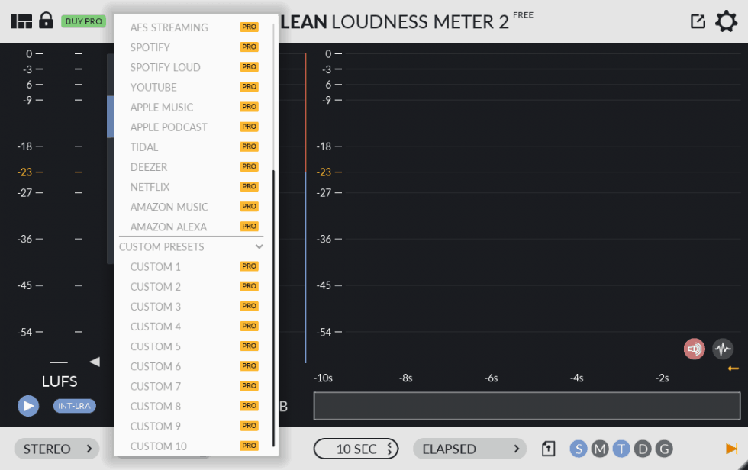Toggle the red speaker loudness icon
This screenshot has height=470, width=748.
tap(694, 349)
